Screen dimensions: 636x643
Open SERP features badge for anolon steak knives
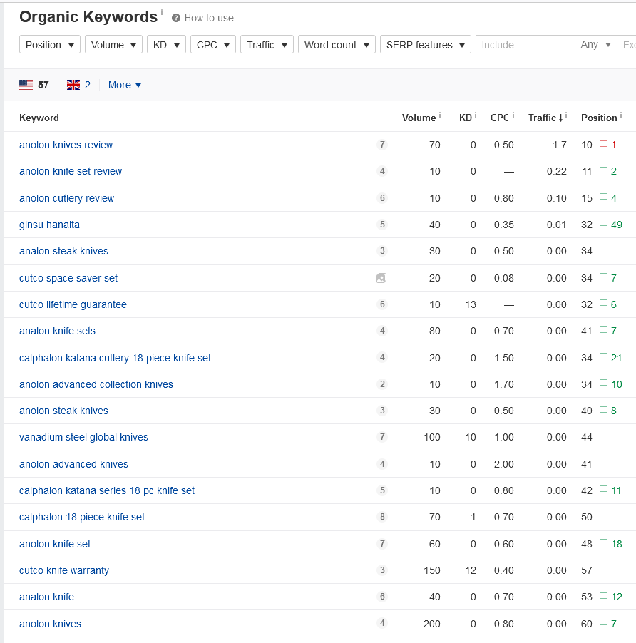coord(382,411)
